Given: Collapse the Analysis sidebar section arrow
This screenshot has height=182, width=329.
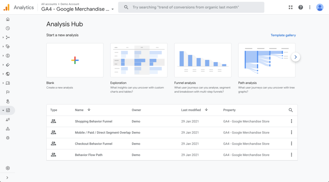Looking at the screenshot, I should (x=3, y=110).
